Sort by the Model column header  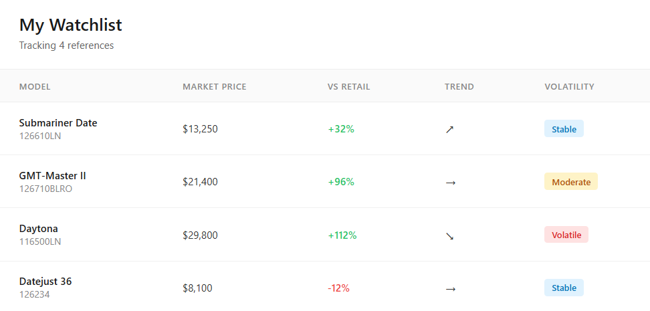tap(35, 86)
